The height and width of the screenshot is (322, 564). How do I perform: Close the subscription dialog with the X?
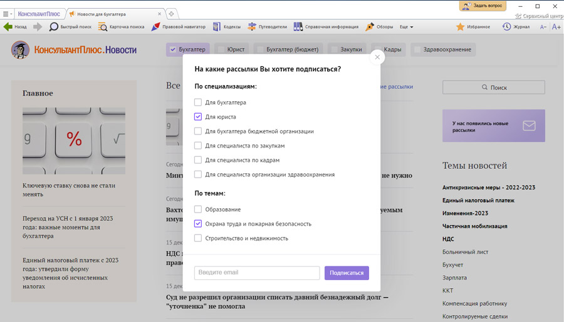(x=377, y=57)
